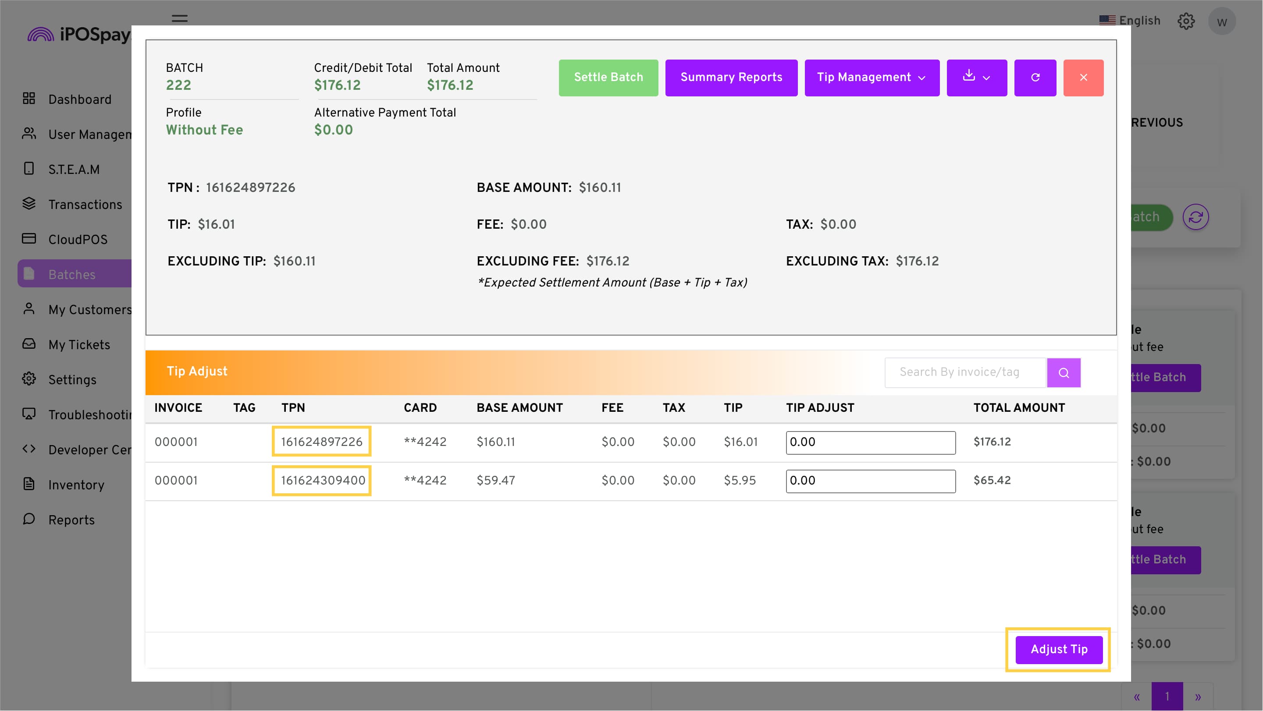The width and height of the screenshot is (1263, 711).
Task: Click the BASE AMOUNT column header
Action: click(520, 408)
